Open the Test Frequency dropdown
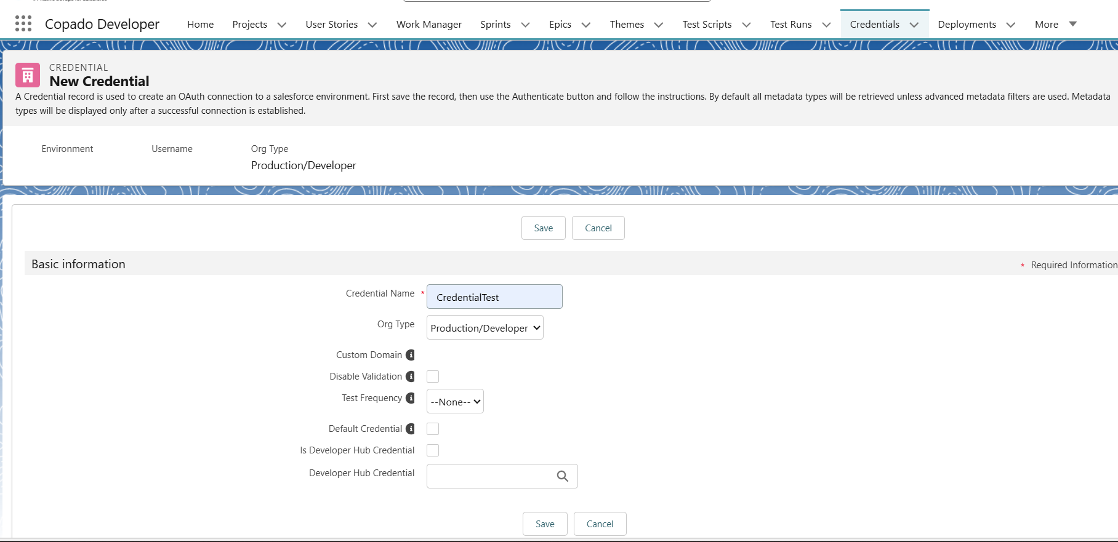This screenshot has width=1118, height=542. 455,402
